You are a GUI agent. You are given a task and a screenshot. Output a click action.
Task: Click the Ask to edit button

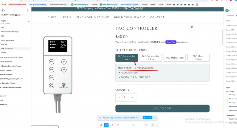point(148,118)
